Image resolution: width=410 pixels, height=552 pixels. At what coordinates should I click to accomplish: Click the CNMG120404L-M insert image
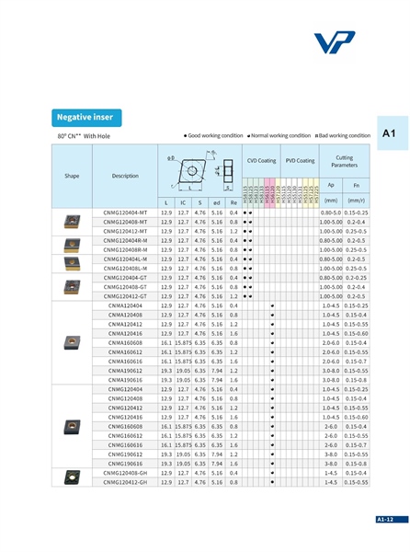pyautogui.click(x=72, y=264)
